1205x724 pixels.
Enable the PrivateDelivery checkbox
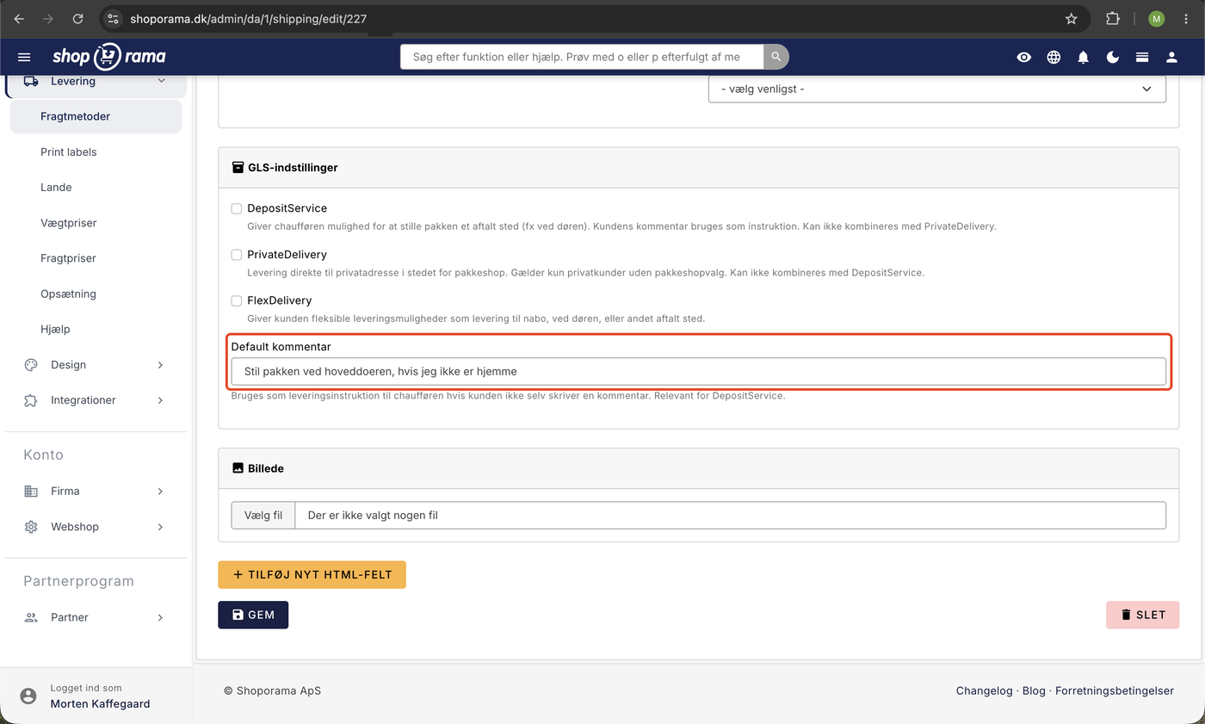236,255
